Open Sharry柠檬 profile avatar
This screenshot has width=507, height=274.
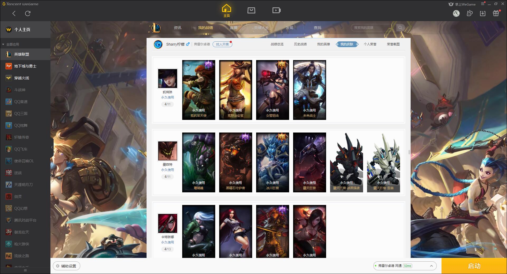tap(158, 44)
